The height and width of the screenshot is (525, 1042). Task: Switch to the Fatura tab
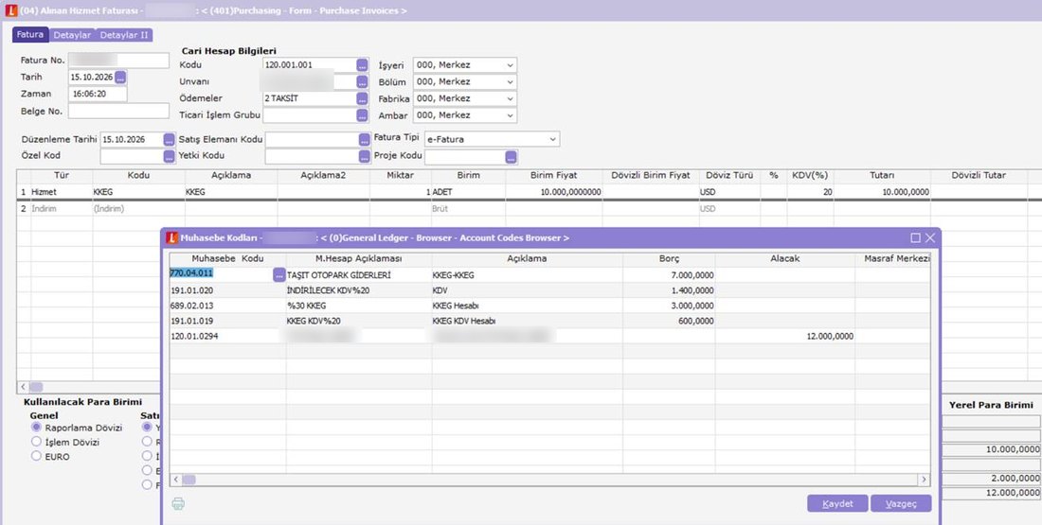point(30,34)
